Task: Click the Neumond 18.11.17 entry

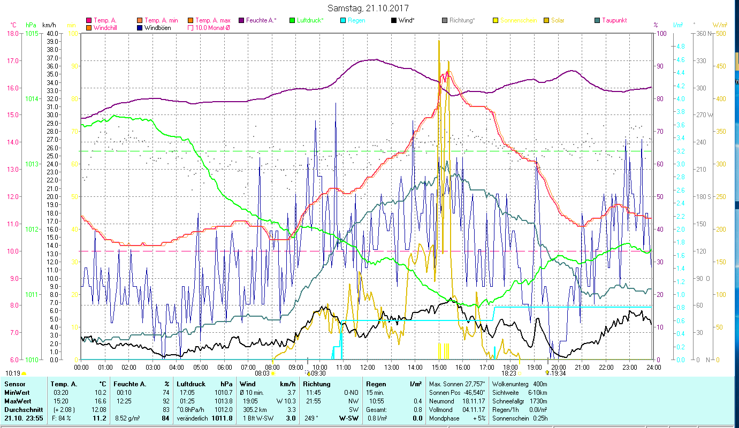Action: 458,401
